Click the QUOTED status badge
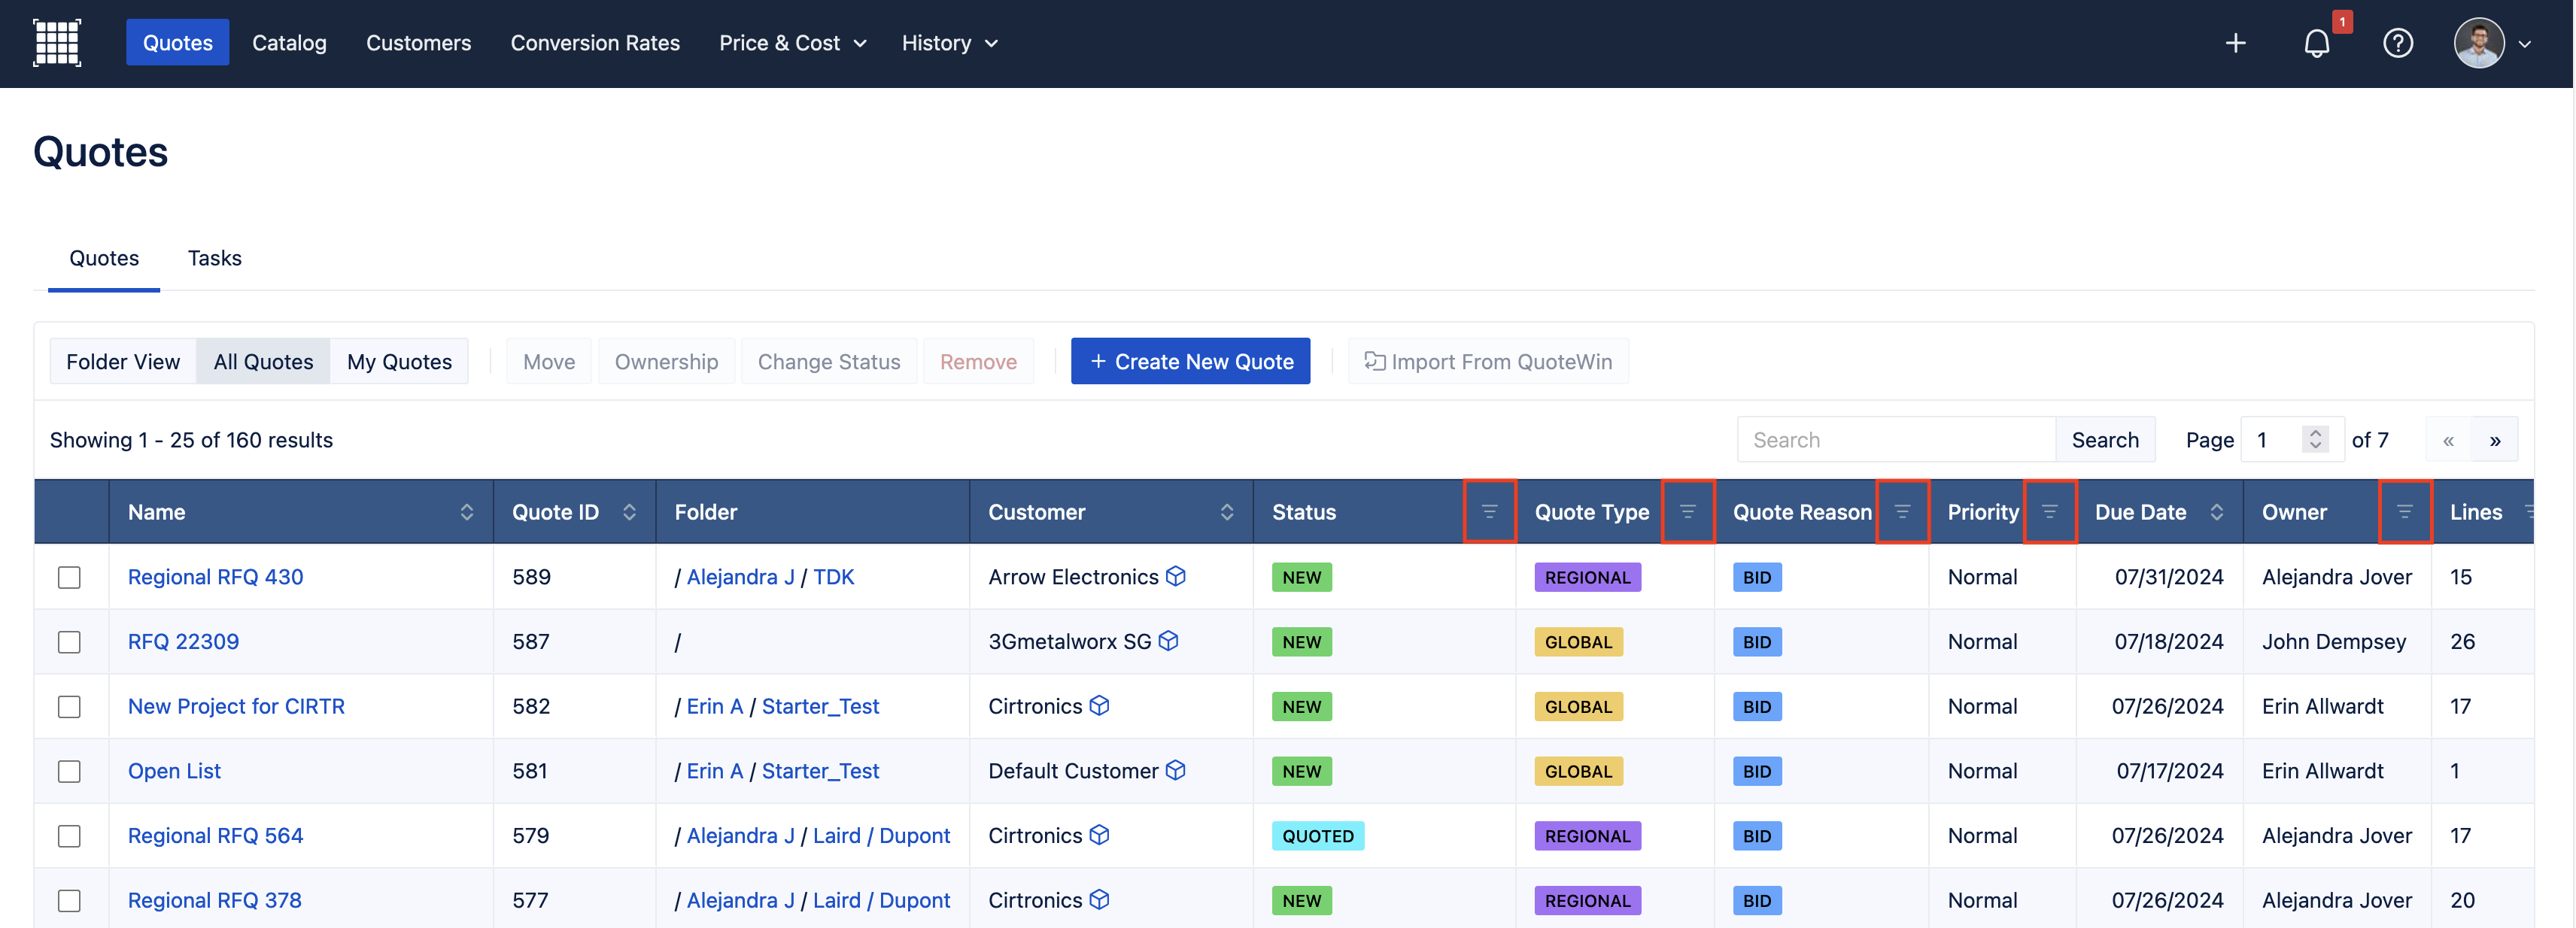 tap(1317, 836)
